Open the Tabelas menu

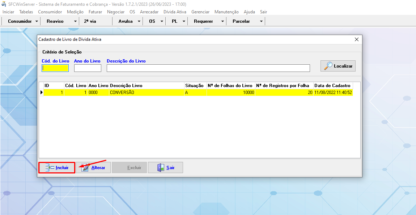(x=26, y=12)
